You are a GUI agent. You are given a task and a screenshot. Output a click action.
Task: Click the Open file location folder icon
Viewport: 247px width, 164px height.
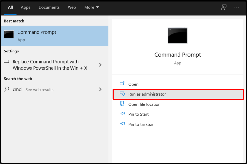[x=122, y=104]
